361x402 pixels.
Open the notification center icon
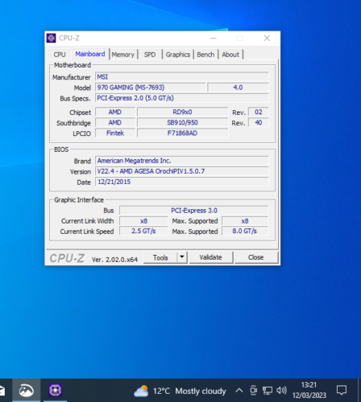point(342,390)
